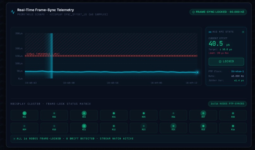Select the R15 node tile
Viewport: 255px width, 150px height.
pos(203,128)
